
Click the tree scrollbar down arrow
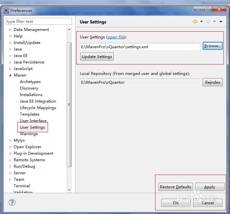(x=69, y=190)
